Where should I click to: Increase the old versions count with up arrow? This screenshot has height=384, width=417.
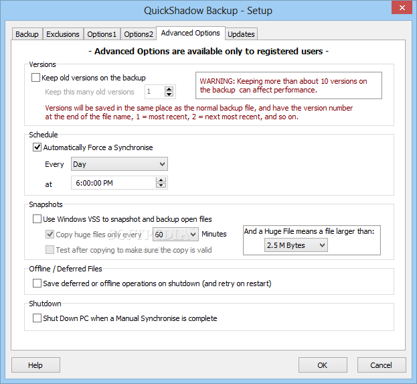pos(169,89)
